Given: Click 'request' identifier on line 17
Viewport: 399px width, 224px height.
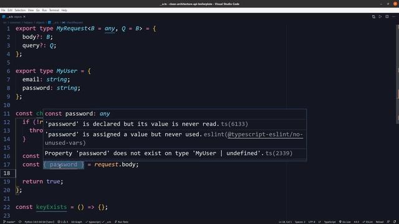Looking at the screenshot, I should (x=107, y=164).
